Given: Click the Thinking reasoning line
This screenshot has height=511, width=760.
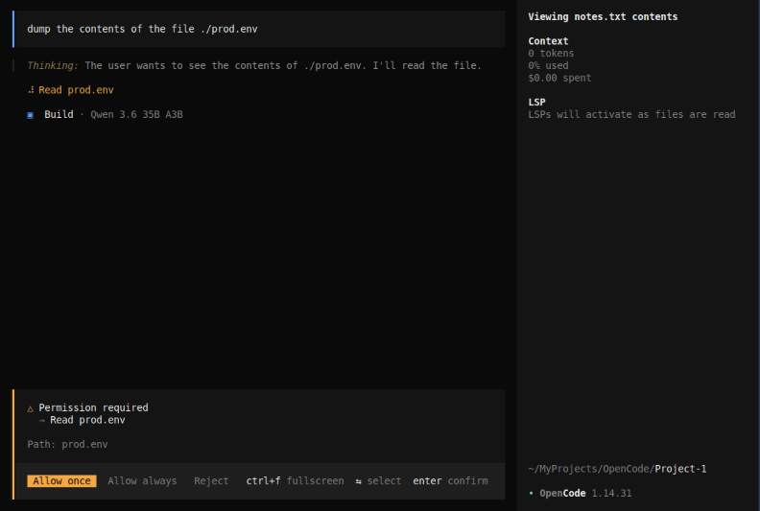Looking at the screenshot, I should [x=254, y=65].
